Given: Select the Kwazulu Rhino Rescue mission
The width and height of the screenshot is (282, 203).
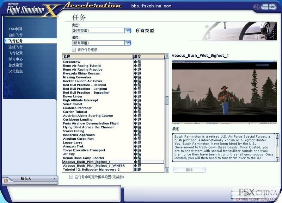Looking at the screenshot, I should click(81, 74).
